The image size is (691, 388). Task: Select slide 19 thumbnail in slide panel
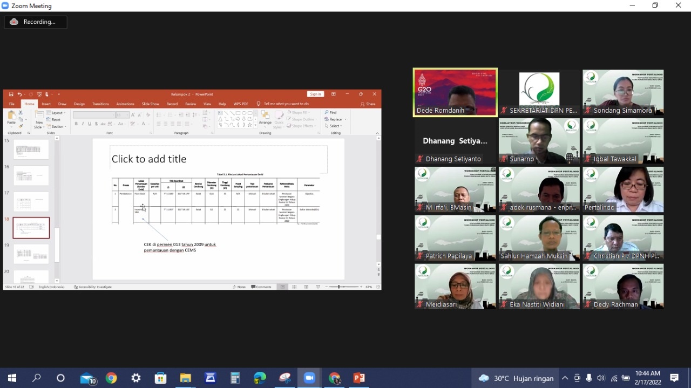(x=31, y=254)
